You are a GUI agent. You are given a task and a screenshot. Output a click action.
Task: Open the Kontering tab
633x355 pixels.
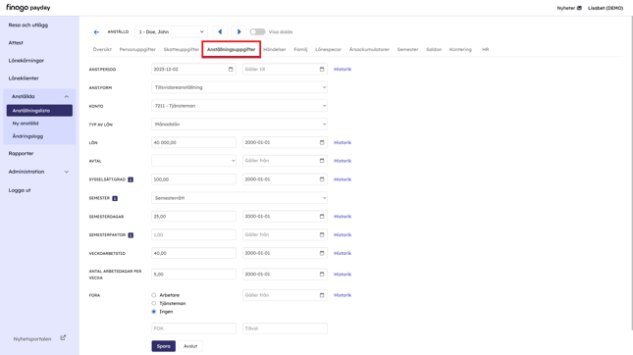click(460, 50)
